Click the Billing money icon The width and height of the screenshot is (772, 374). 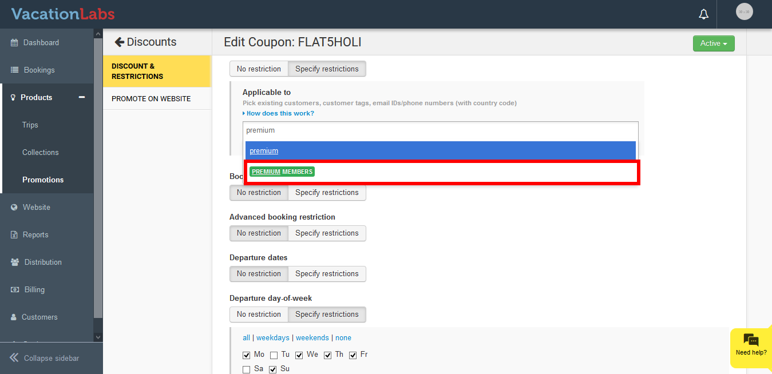click(15, 290)
